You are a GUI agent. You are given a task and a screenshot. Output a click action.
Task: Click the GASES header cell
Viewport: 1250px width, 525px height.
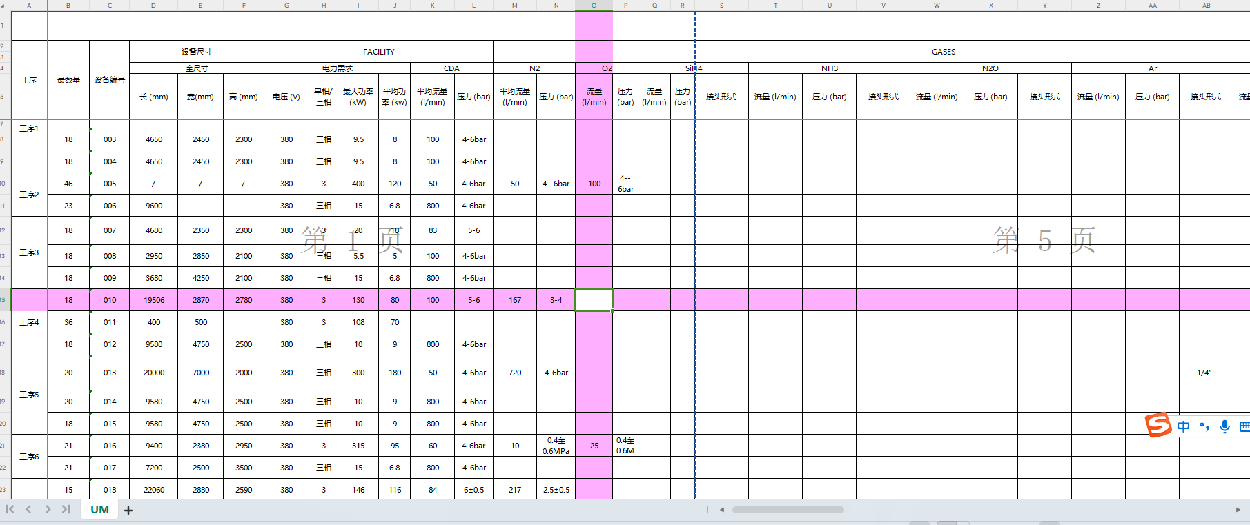coord(943,52)
